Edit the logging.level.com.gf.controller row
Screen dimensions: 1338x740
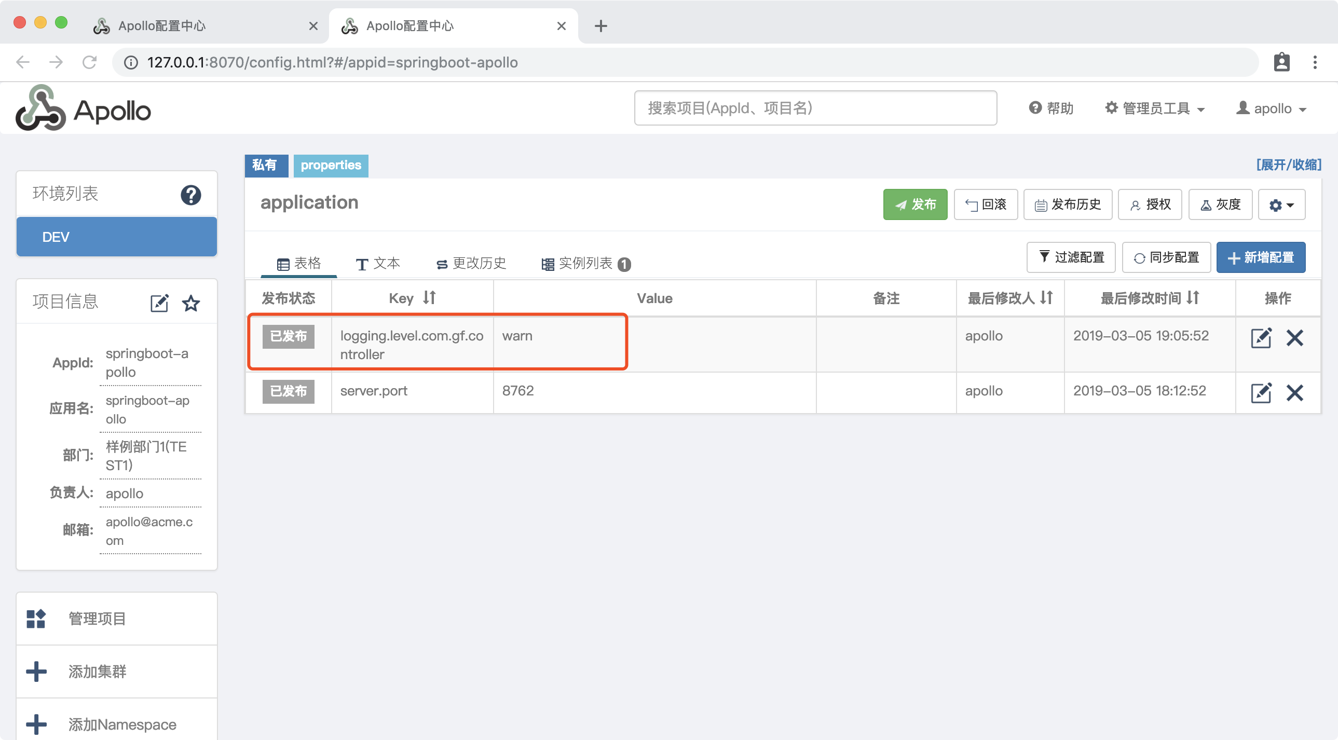1261,338
